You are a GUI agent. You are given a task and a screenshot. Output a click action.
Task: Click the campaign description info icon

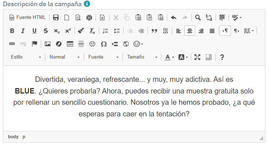coord(87,4)
